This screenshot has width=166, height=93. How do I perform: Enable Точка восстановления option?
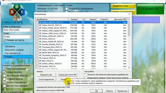click(67, 9)
